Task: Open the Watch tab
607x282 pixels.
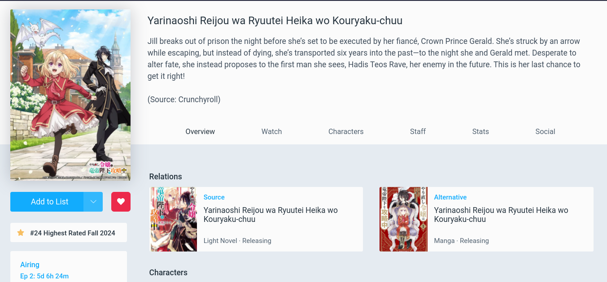Action: (x=271, y=131)
